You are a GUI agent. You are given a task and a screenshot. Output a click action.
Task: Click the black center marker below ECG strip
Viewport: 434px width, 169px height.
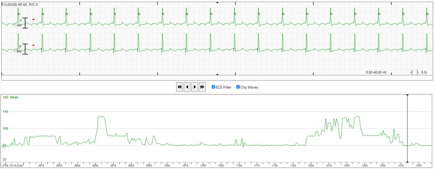tap(217, 75)
